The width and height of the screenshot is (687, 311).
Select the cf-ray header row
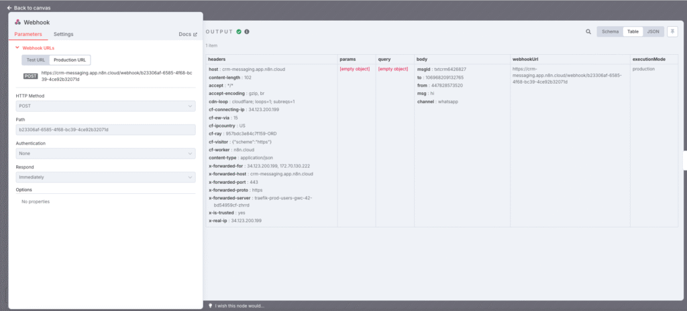coord(242,134)
